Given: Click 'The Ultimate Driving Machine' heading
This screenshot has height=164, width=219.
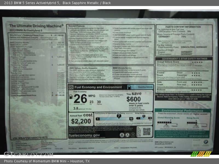Looking at the screenshot, I should point(36,26).
